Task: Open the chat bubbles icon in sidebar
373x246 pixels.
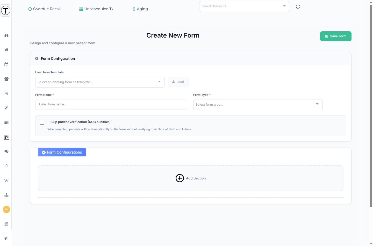Action: (6, 151)
